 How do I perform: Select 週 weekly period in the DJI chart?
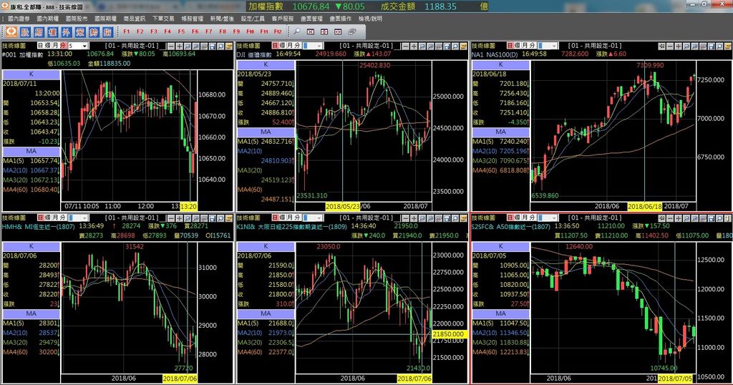click(x=282, y=46)
